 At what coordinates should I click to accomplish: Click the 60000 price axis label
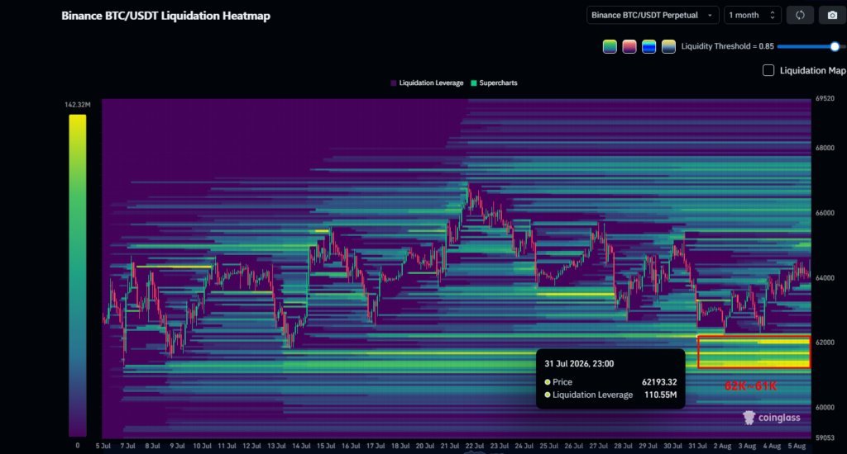[x=825, y=407]
